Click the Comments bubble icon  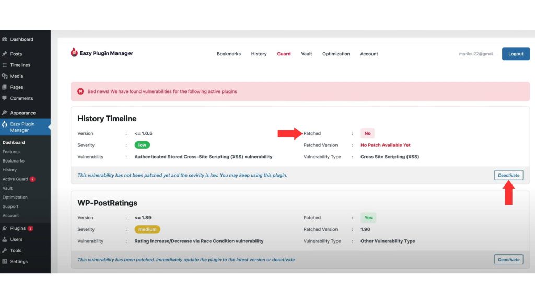pyautogui.click(x=4, y=98)
